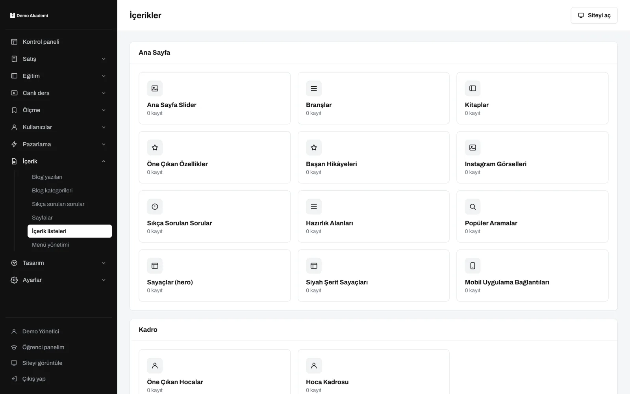Click the Siteyi görüntüle monitor icon

tap(14, 363)
